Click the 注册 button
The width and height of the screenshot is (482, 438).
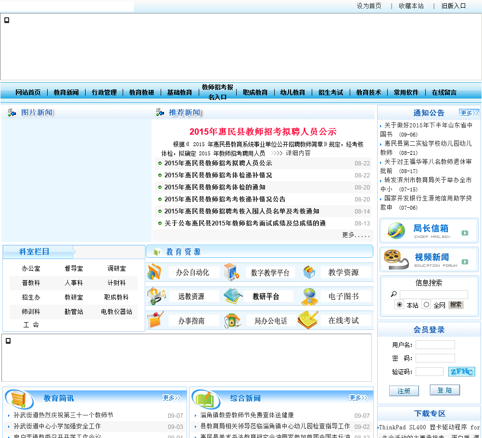(404, 391)
